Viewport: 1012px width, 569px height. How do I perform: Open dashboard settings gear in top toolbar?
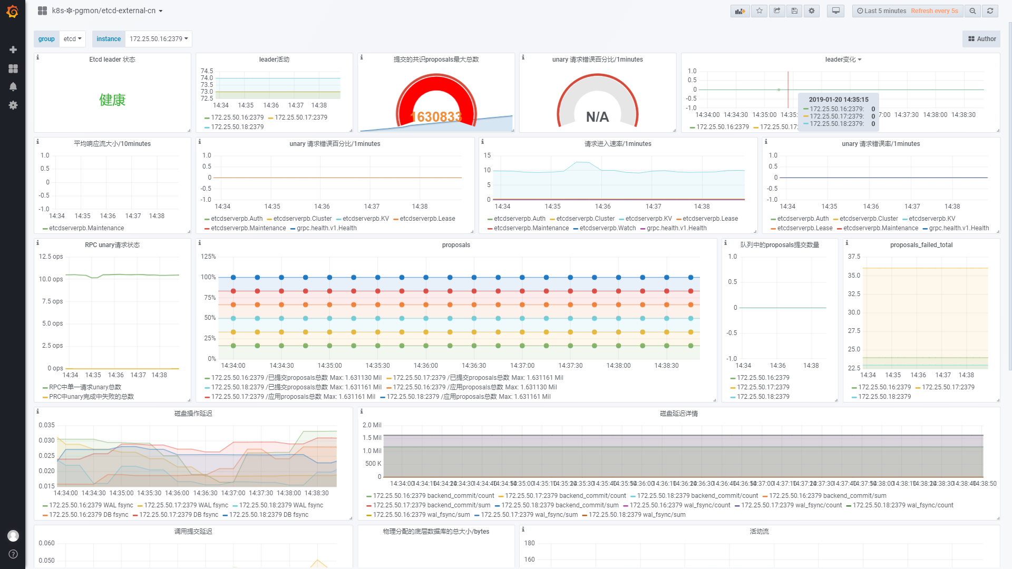(x=812, y=11)
